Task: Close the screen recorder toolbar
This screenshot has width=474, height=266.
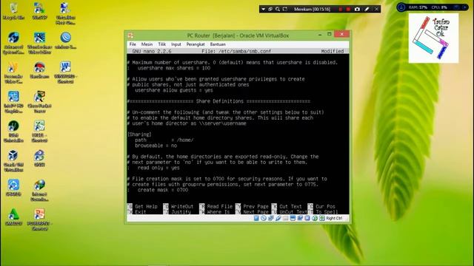Action: (376, 10)
